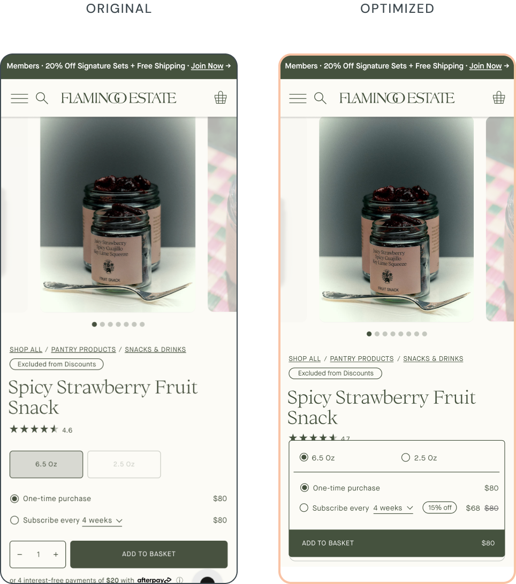The image size is (516, 584).
Task: Click Add to Basket $80 in Optimized
Action: click(397, 543)
